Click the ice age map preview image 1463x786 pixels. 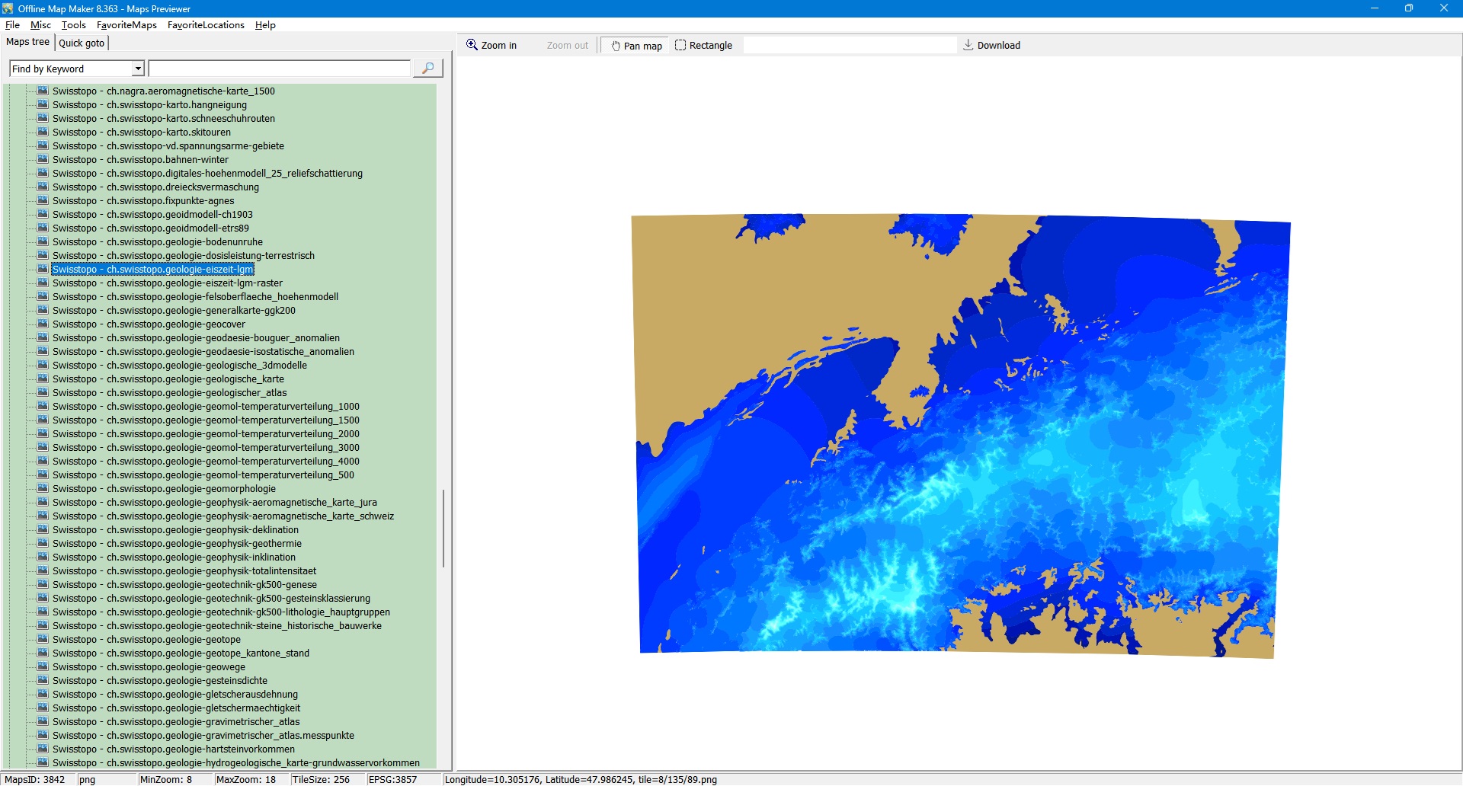point(960,434)
